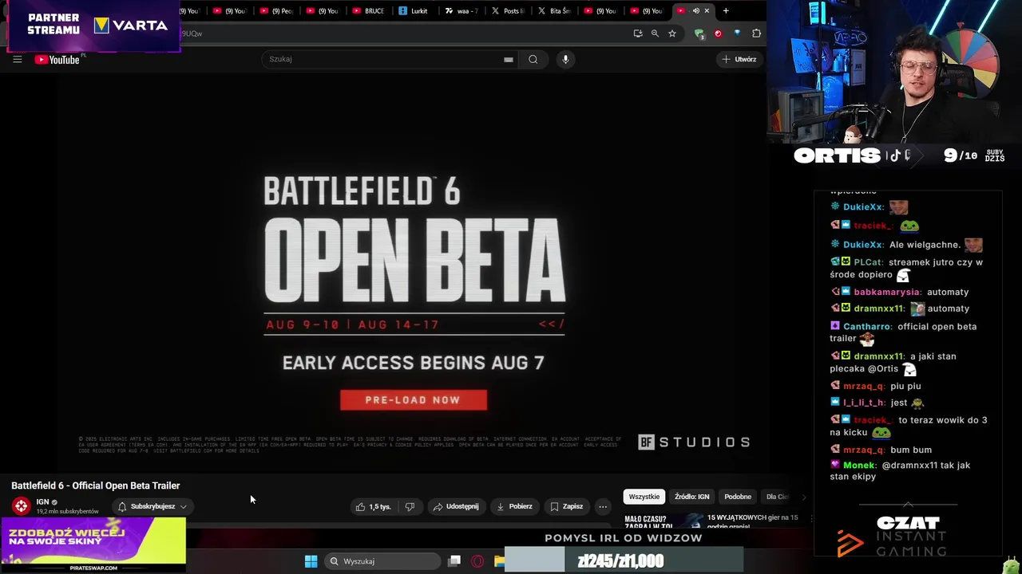1022x574 pixels.
Task: Open on-screen keyboard icon in search box
Action: tap(509, 59)
